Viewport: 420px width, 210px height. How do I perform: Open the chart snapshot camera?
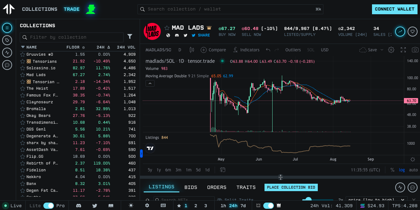[415, 50]
